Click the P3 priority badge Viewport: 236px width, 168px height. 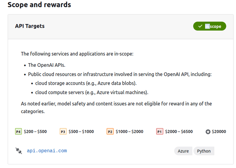[63, 131]
